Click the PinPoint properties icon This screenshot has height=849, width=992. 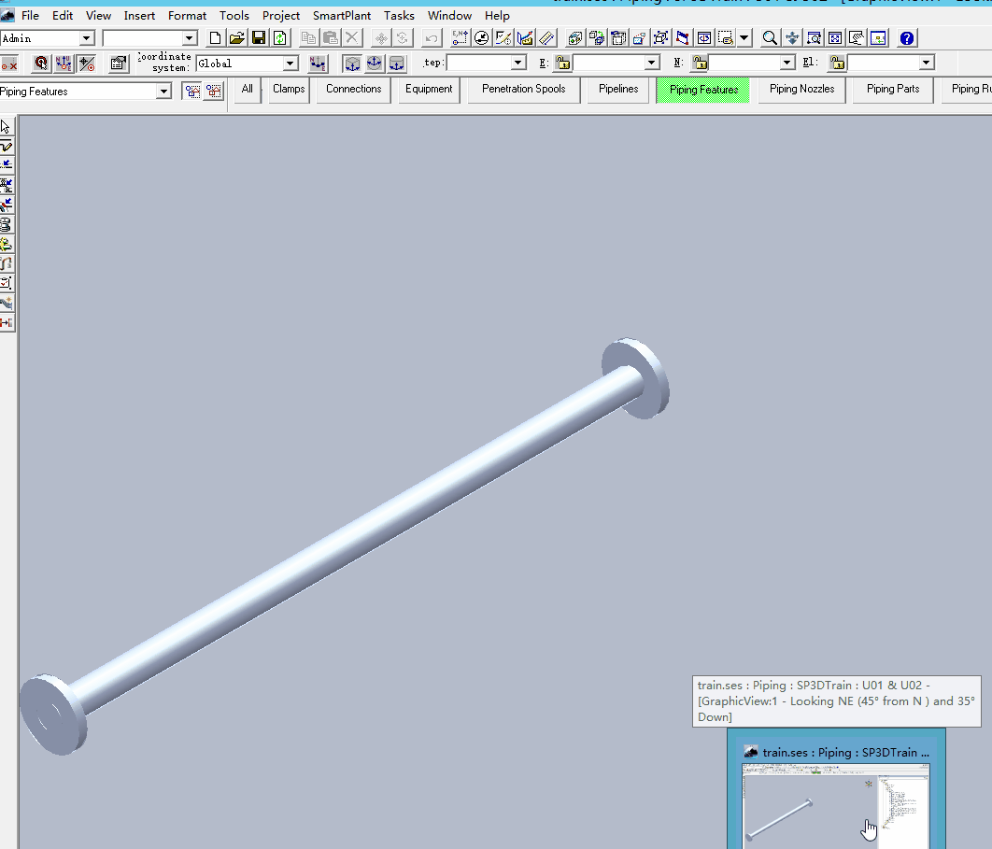coord(118,64)
